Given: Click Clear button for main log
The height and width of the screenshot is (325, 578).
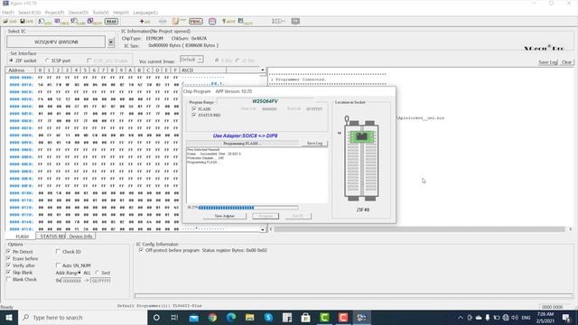Looking at the screenshot, I should pos(566,62).
